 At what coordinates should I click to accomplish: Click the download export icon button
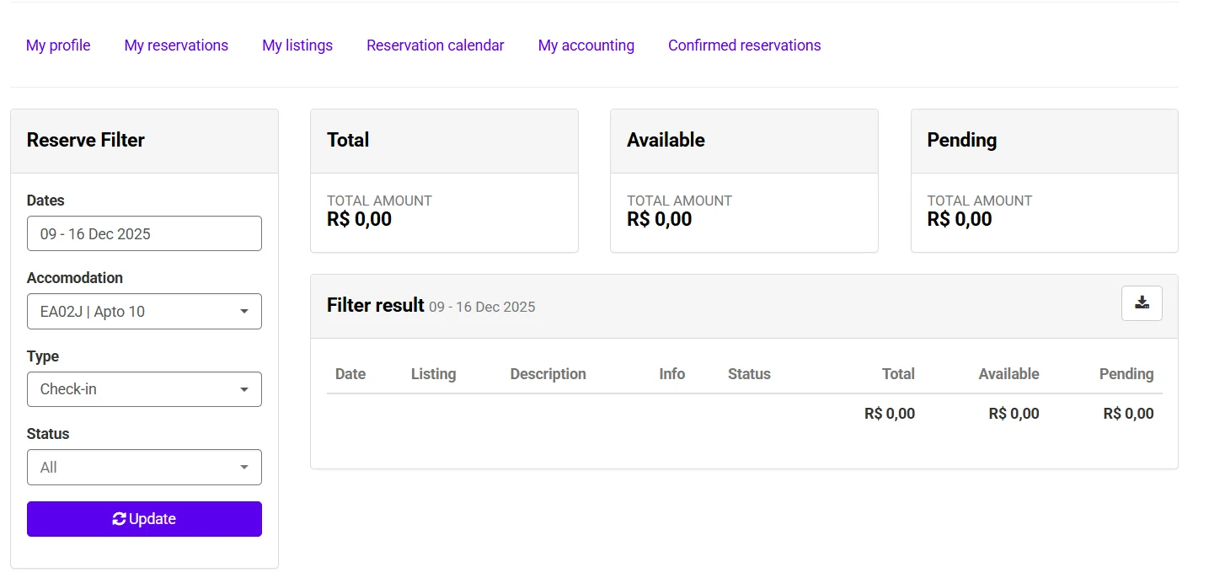[x=1142, y=303]
